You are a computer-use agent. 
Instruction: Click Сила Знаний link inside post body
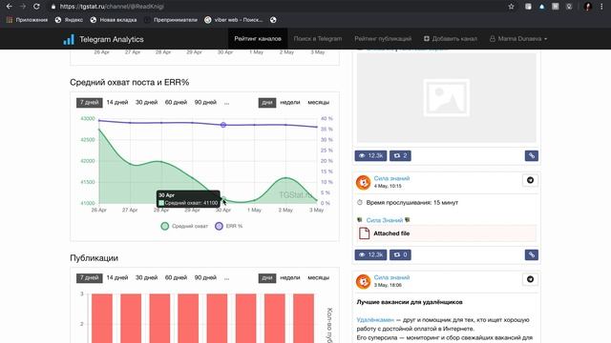384,220
